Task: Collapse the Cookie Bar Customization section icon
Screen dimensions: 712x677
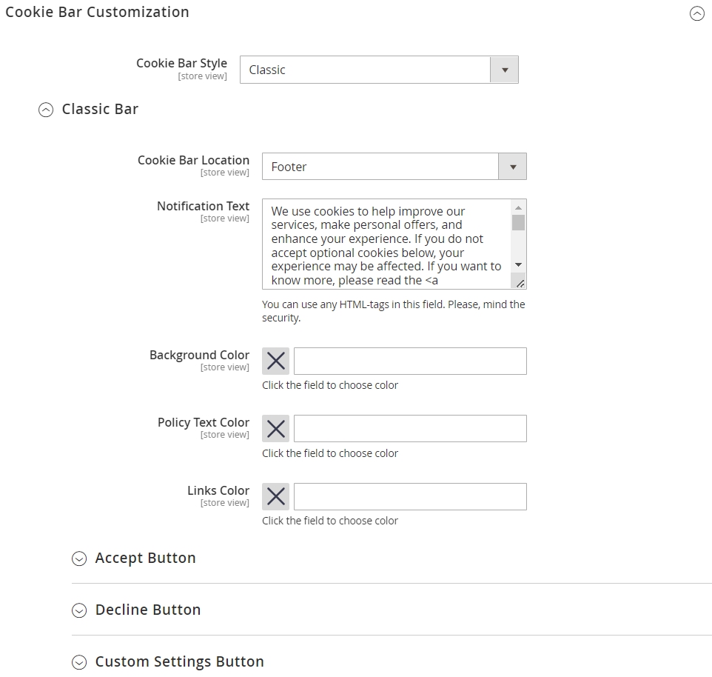Action: pos(697,13)
